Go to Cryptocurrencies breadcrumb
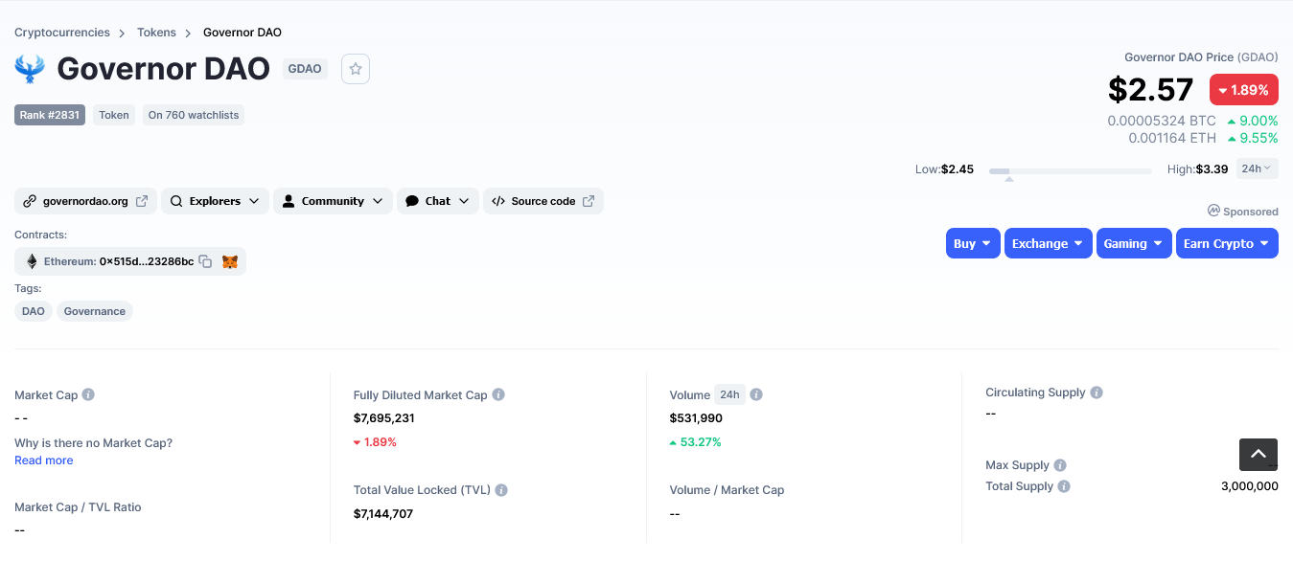Image resolution: width=1293 pixels, height=561 pixels. coord(62,33)
